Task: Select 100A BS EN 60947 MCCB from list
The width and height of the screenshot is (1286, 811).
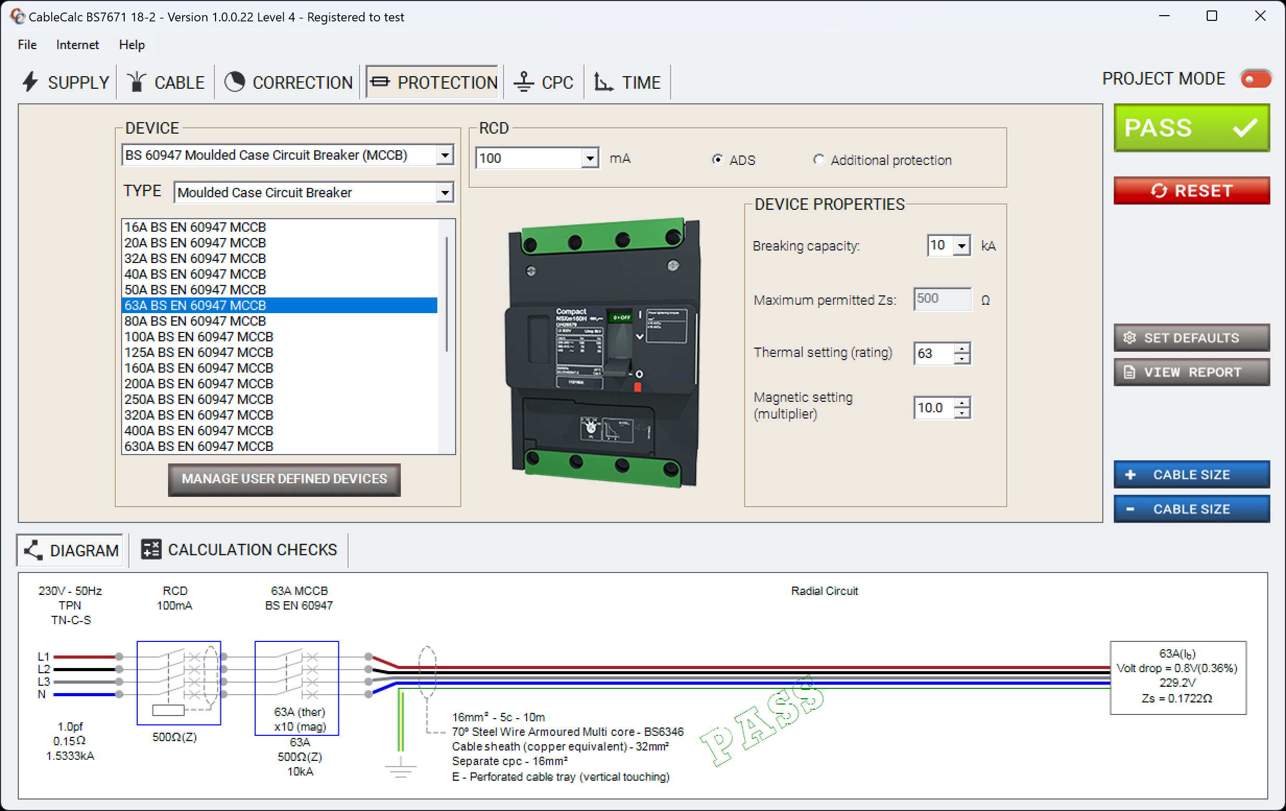Action: tap(199, 337)
